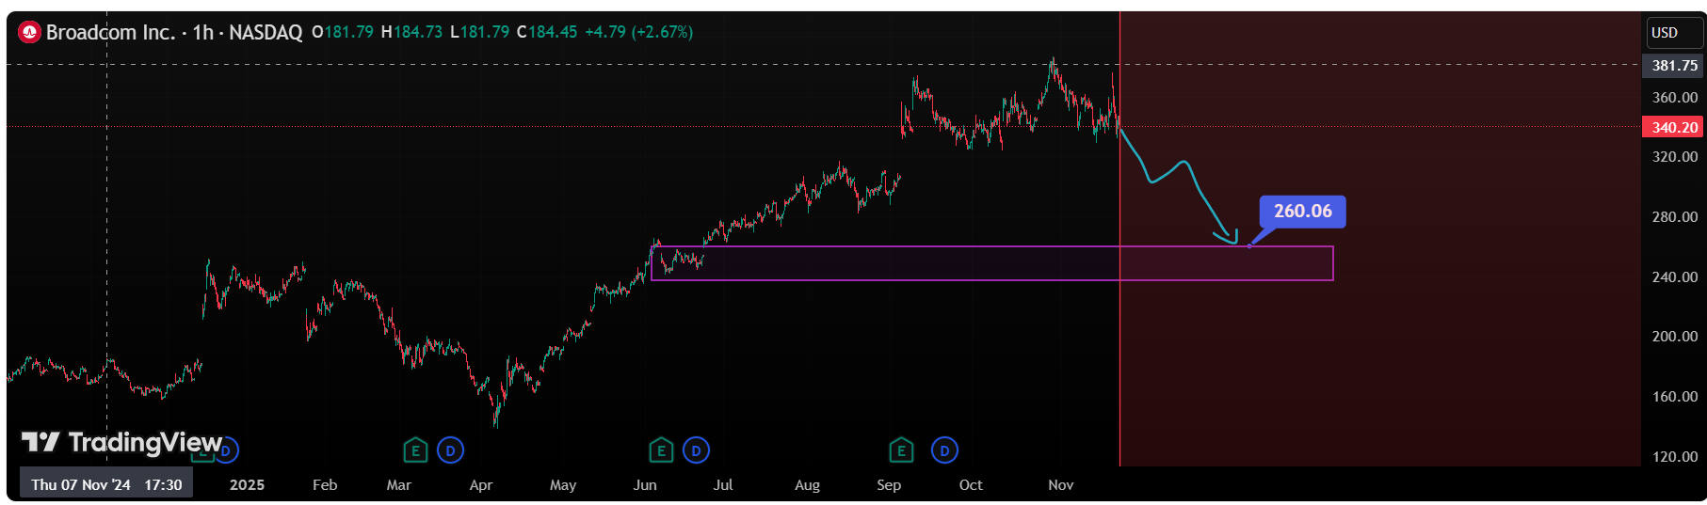Click the 200.00 label on the price axis
Viewport: 1707px width, 505px height.
[x=1674, y=337]
